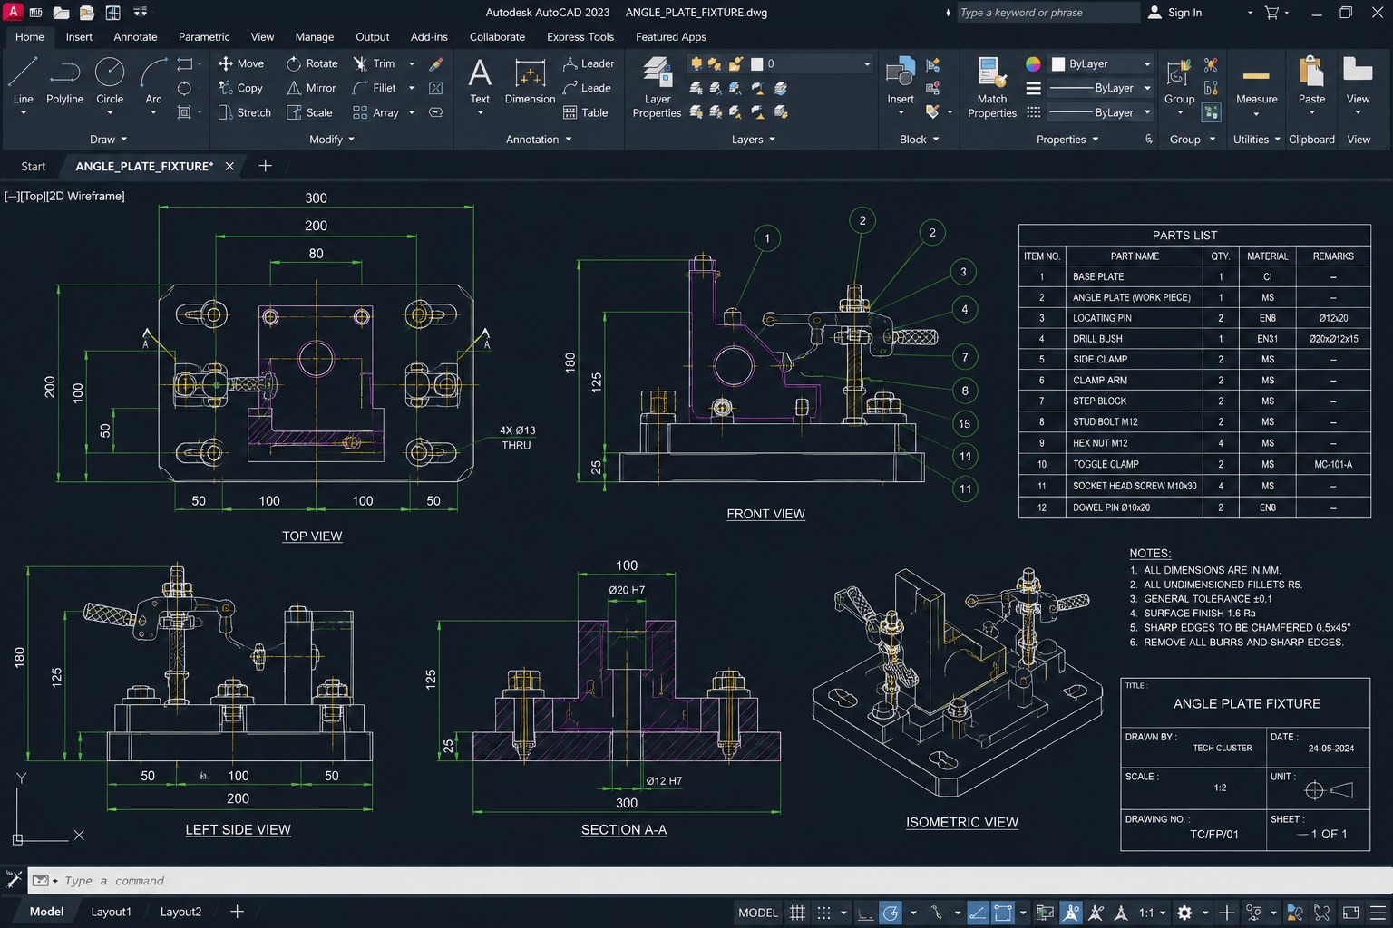Toggle annotation objects visibility in status bar

point(1071,913)
